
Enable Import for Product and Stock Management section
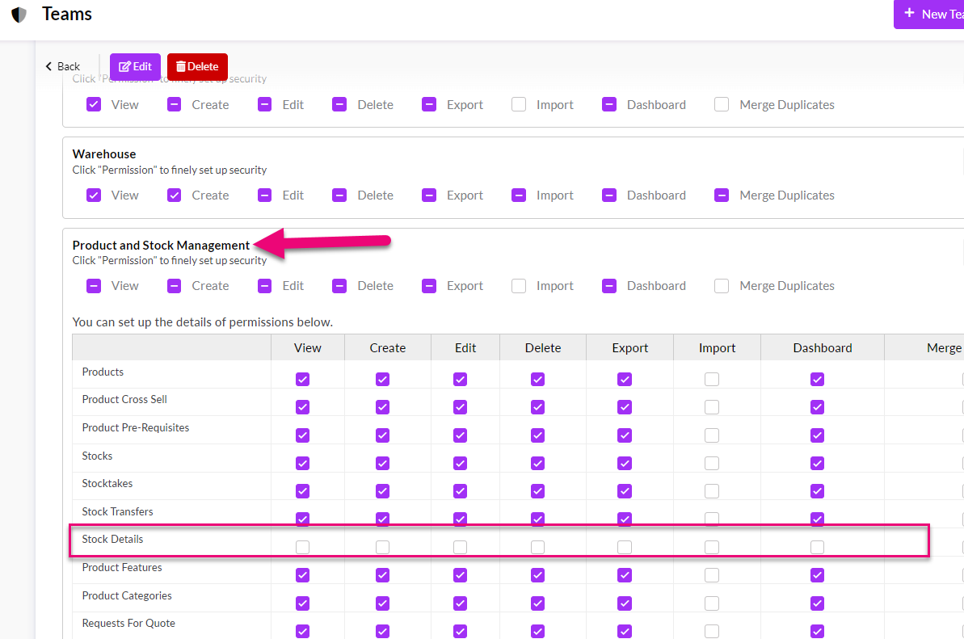[x=519, y=286]
